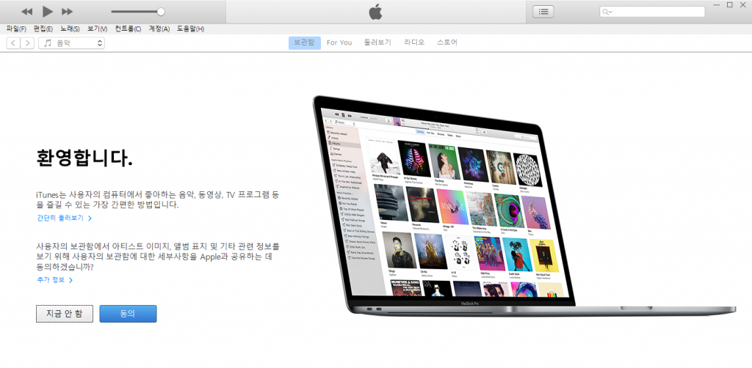Click the volume slider knob

pos(161,12)
